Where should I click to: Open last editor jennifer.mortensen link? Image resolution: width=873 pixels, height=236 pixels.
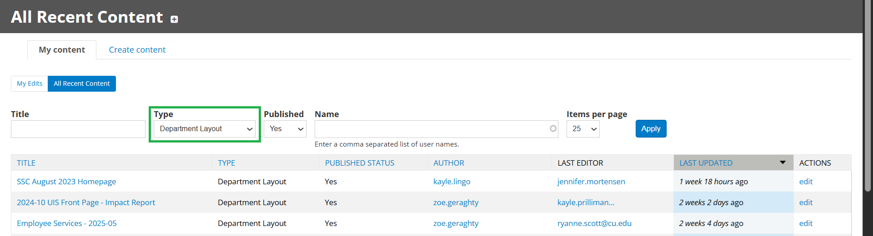591,182
